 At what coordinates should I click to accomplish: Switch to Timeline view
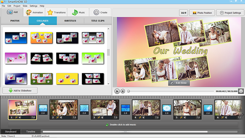click(x=31, y=132)
